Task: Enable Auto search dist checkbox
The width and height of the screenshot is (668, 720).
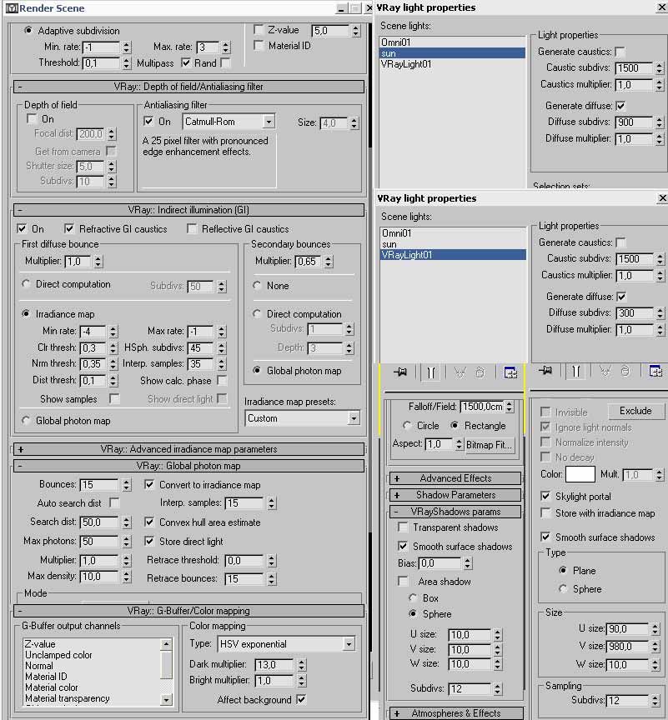Action: (x=114, y=502)
